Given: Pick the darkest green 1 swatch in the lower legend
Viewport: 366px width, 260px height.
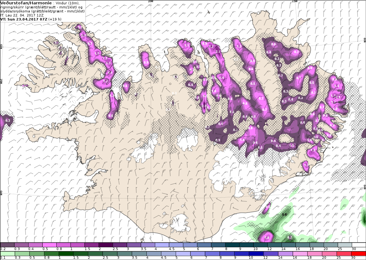Looking at the screenshot, I should click(x=66, y=254).
